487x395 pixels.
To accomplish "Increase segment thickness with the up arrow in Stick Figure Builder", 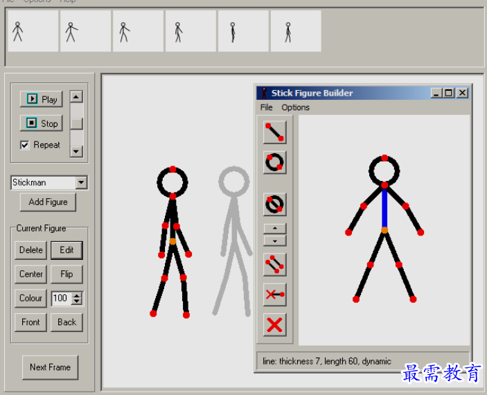I will click(275, 229).
